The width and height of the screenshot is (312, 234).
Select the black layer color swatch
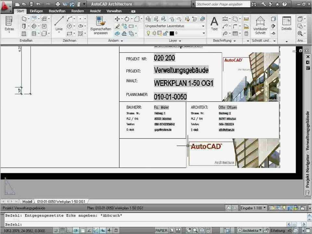172,33
